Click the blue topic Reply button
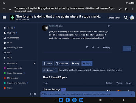136x103 pixels. pyautogui.click(x=87, y=63)
